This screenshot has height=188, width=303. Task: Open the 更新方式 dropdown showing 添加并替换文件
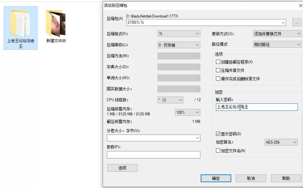coord(277,34)
